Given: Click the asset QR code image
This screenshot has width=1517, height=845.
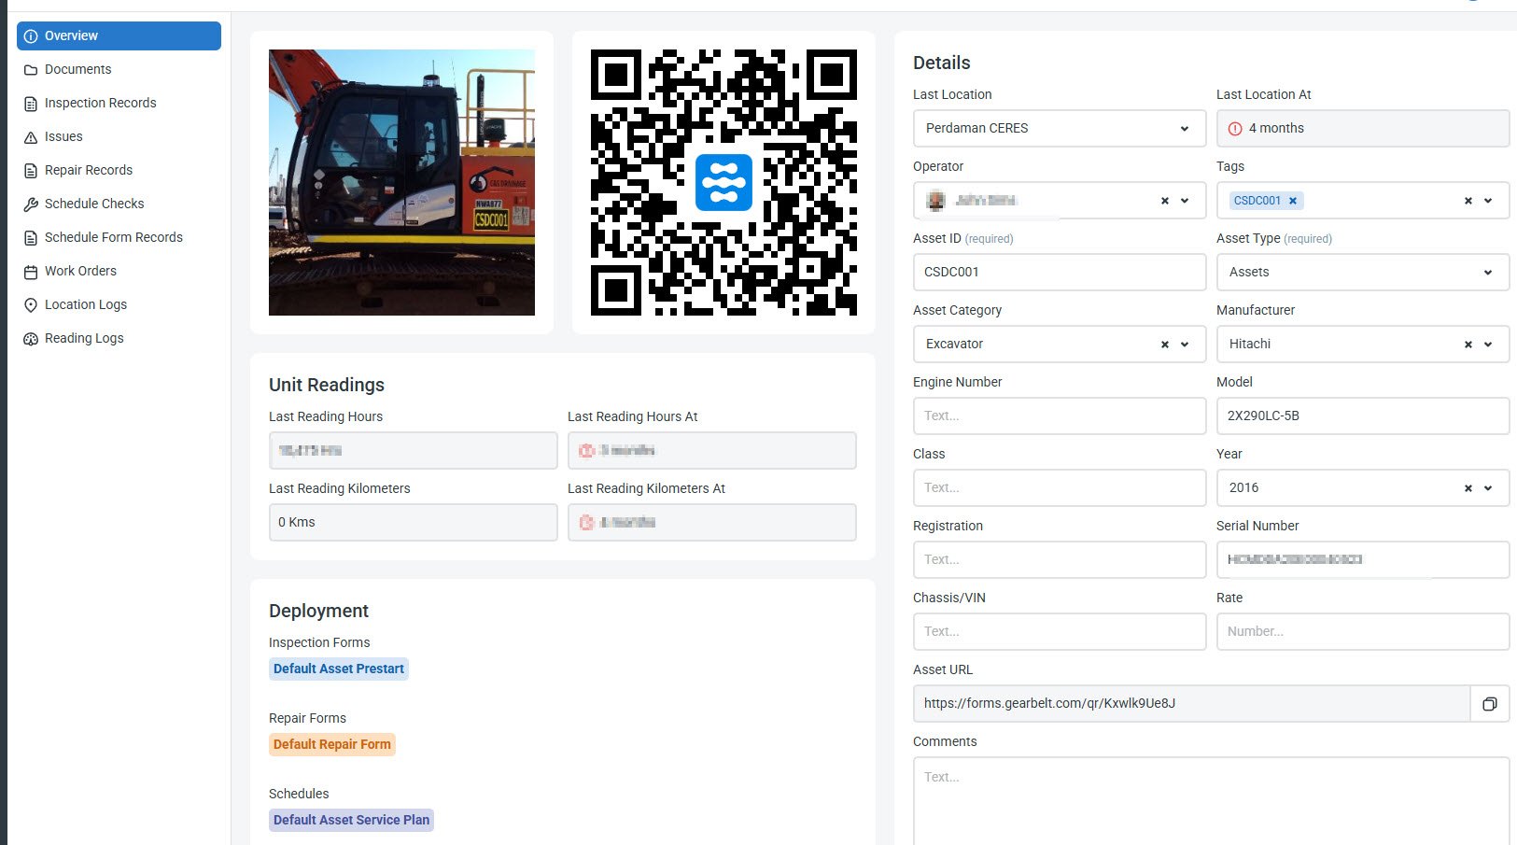Looking at the screenshot, I should point(723,182).
